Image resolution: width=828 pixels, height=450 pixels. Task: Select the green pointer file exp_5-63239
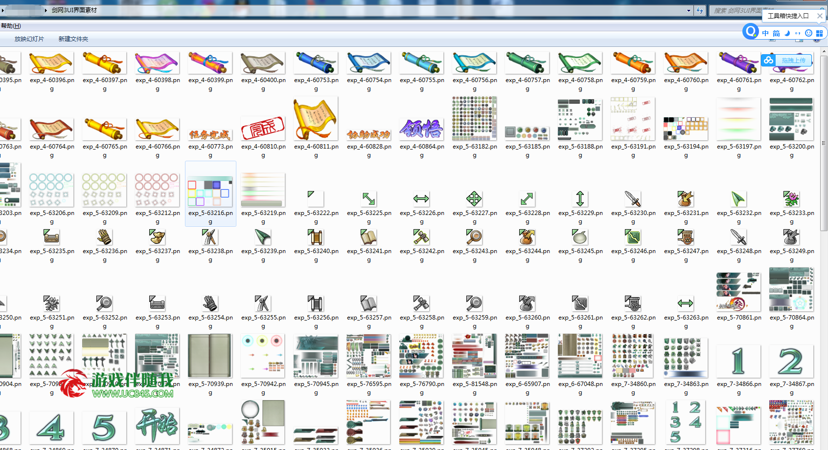(263, 237)
